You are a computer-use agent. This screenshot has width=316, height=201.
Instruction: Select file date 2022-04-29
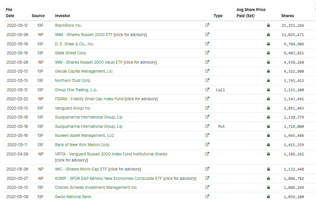point(17,154)
